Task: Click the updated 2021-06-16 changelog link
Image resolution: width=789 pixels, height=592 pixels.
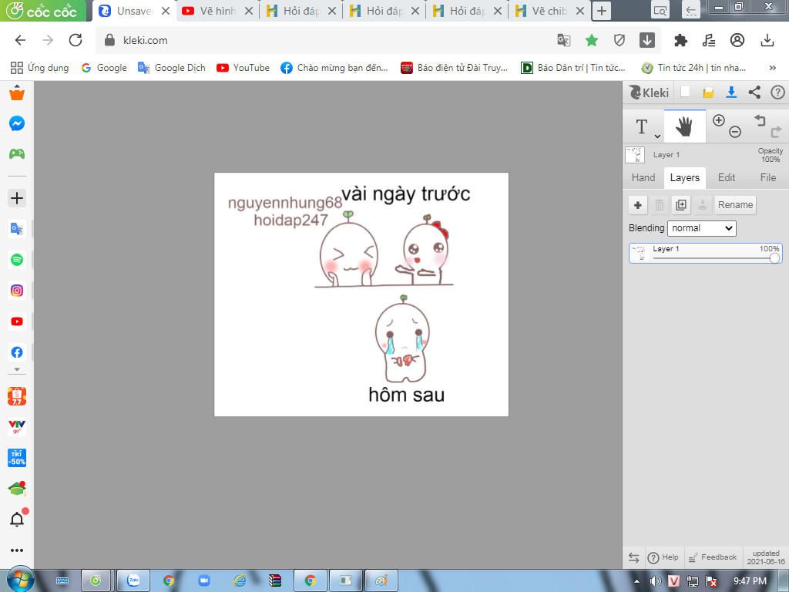Action: (x=765, y=557)
